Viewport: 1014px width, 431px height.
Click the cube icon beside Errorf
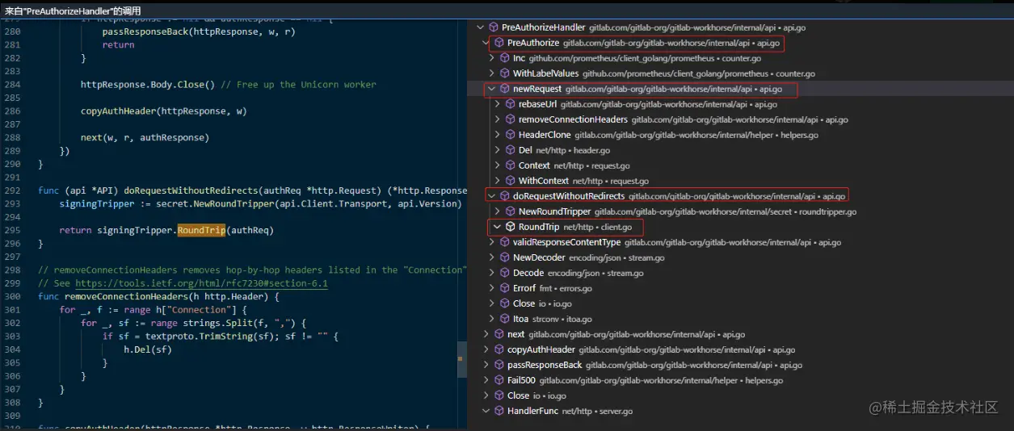click(x=505, y=288)
